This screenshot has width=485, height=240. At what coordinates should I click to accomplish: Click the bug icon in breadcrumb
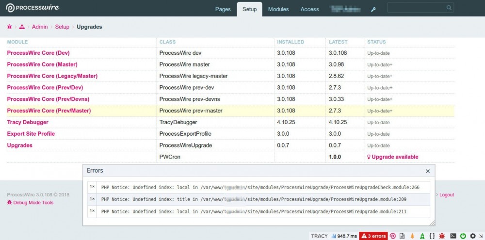10,27
